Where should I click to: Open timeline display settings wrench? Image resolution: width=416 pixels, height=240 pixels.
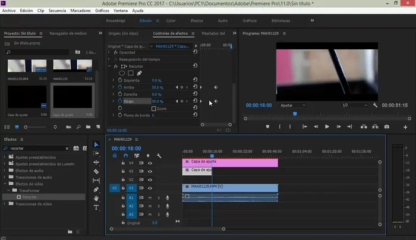pos(159,156)
